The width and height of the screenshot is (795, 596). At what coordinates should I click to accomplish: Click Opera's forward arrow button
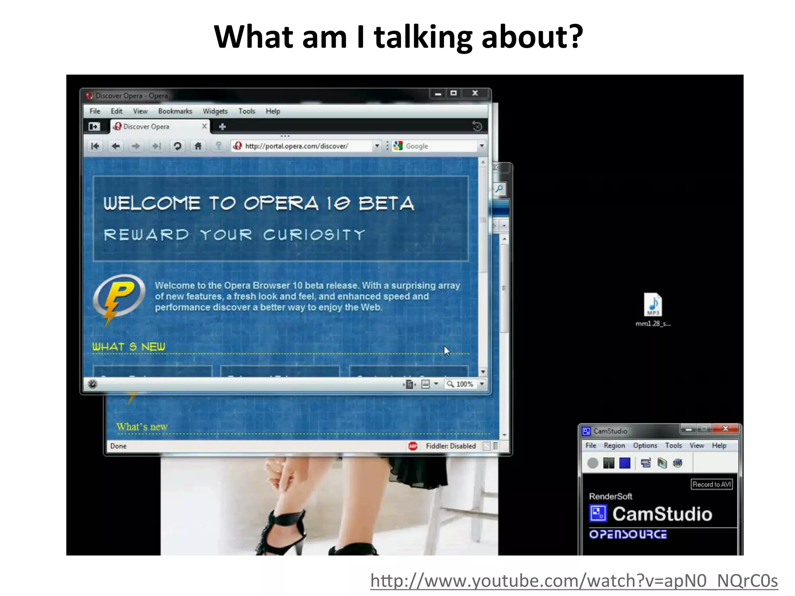[136, 146]
